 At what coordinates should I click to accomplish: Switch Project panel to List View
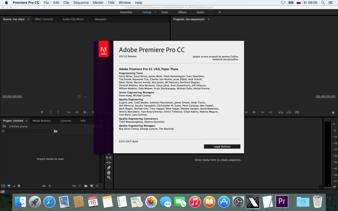(3, 186)
